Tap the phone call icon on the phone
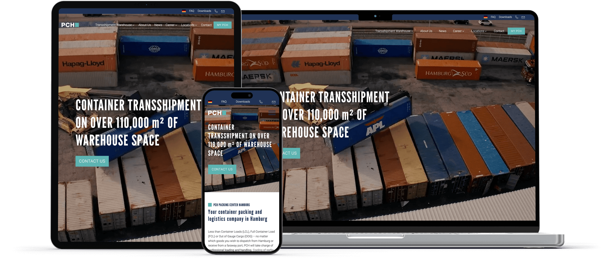Screen dimensions: 614x260 261,102
